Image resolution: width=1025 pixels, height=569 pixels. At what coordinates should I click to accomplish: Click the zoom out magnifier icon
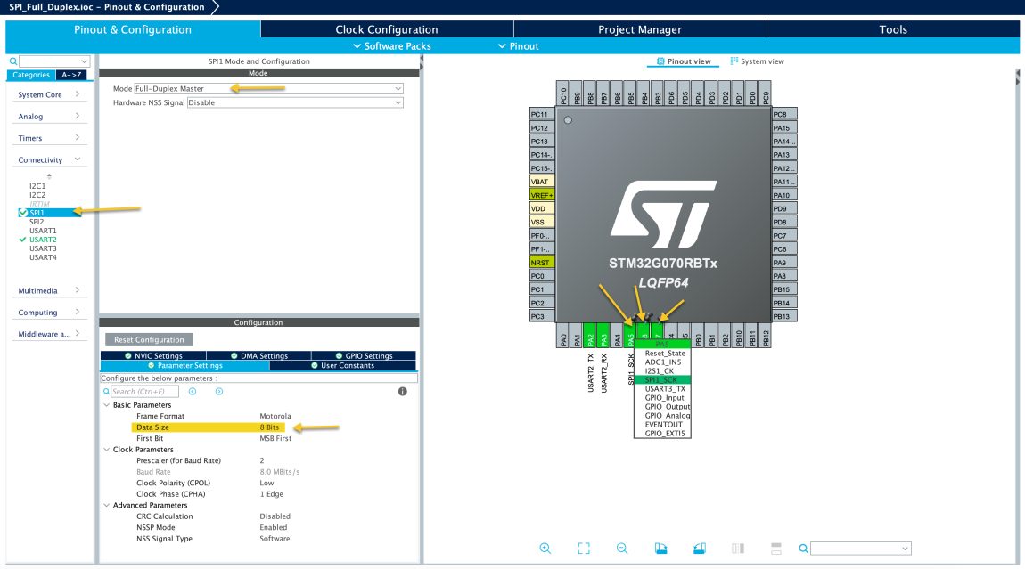622,549
